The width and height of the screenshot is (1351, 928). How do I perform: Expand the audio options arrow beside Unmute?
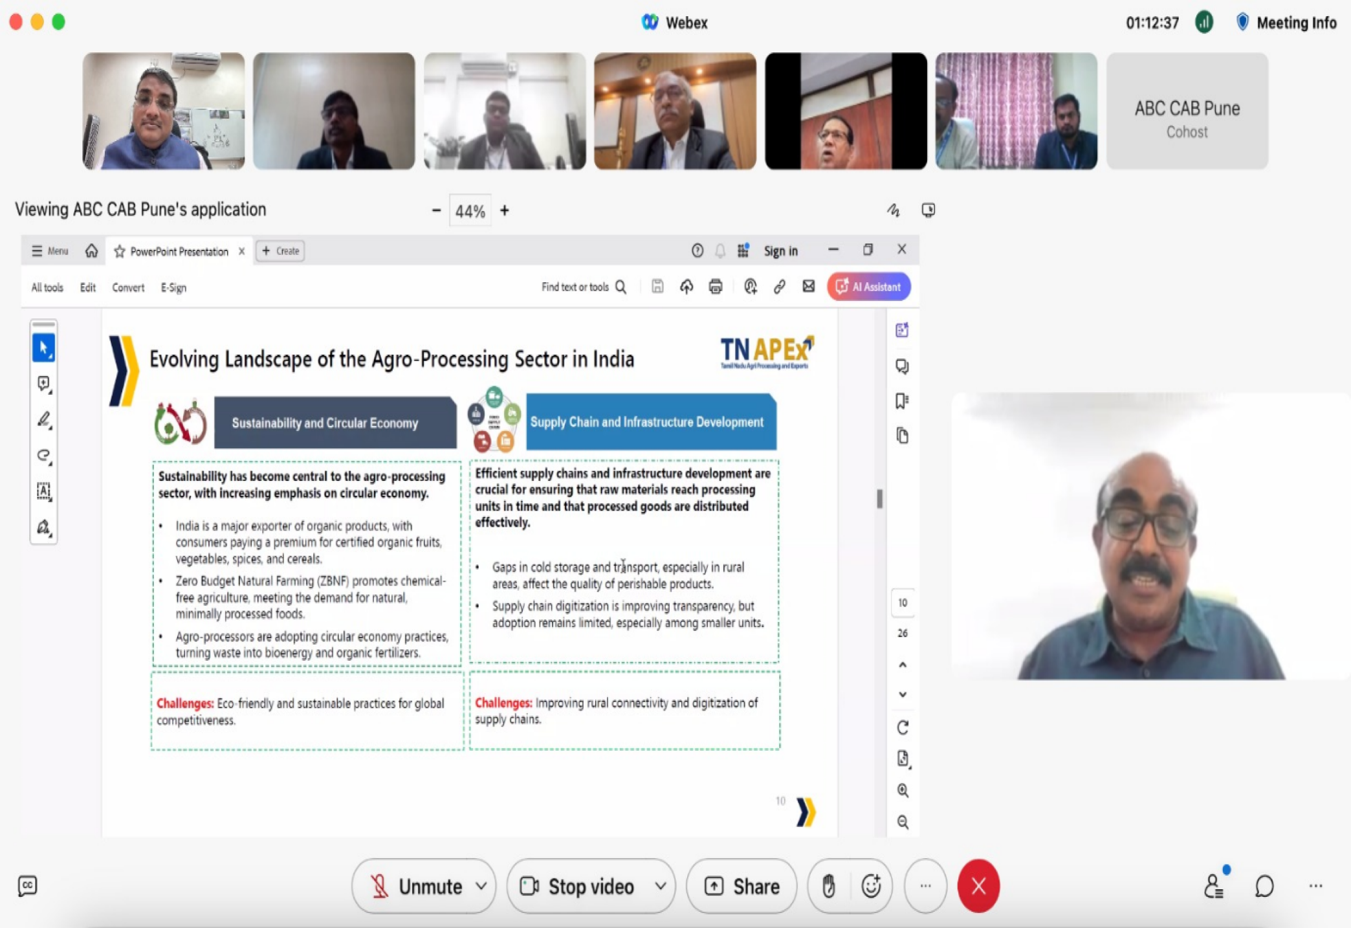pyautogui.click(x=481, y=886)
